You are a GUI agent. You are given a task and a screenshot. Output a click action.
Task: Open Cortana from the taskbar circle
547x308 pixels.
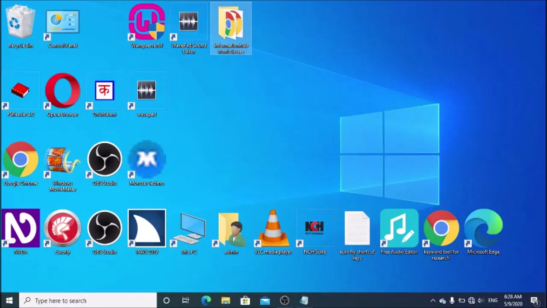(x=166, y=301)
